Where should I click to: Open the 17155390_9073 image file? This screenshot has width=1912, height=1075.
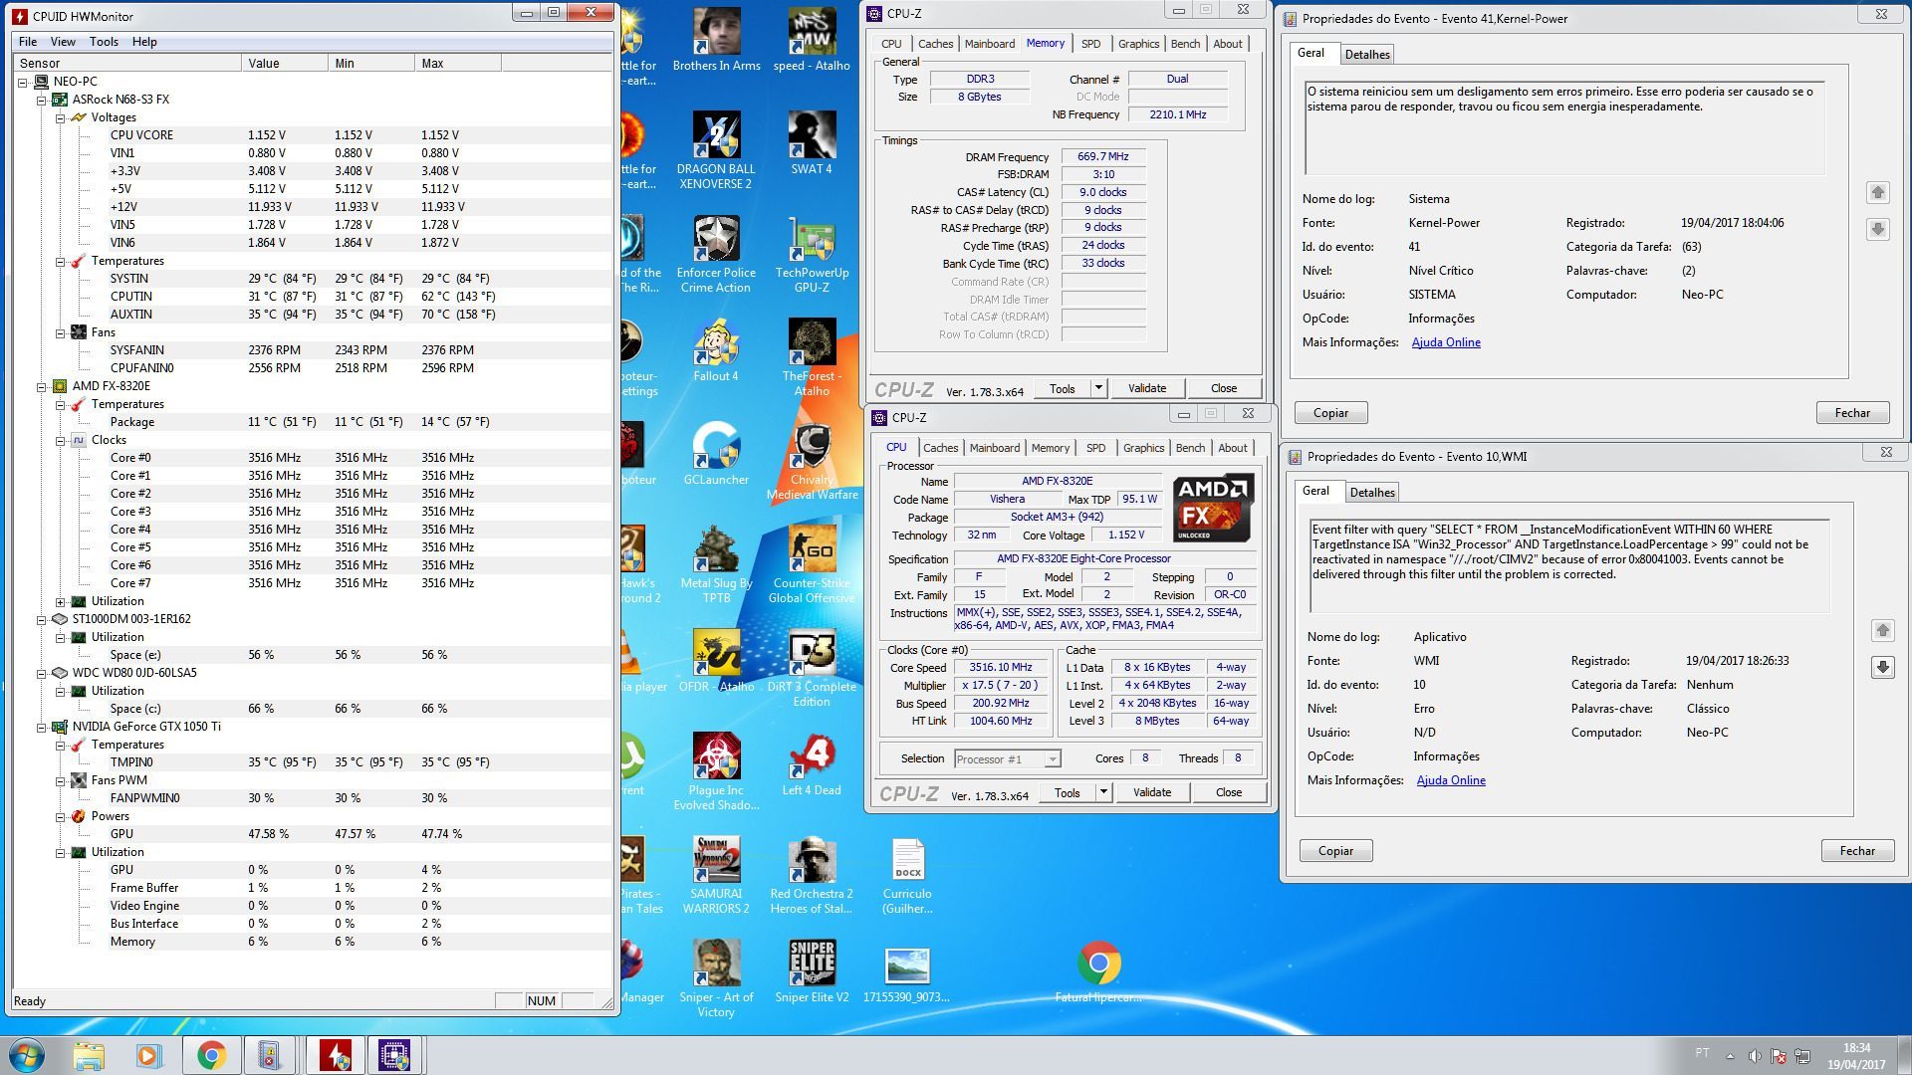click(x=907, y=971)
